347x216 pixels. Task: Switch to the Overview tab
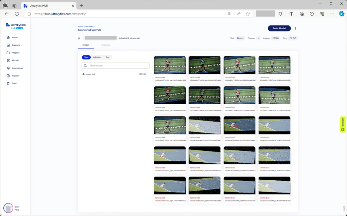(106, 45)
